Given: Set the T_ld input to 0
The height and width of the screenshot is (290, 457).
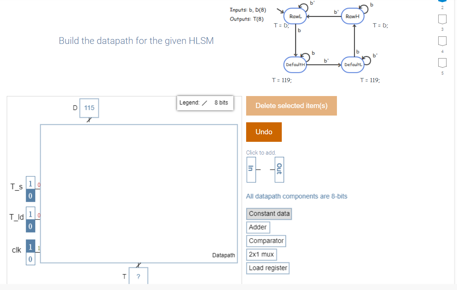Looking at the screenshot, I should pyautogui.click(x=30, y=226).
